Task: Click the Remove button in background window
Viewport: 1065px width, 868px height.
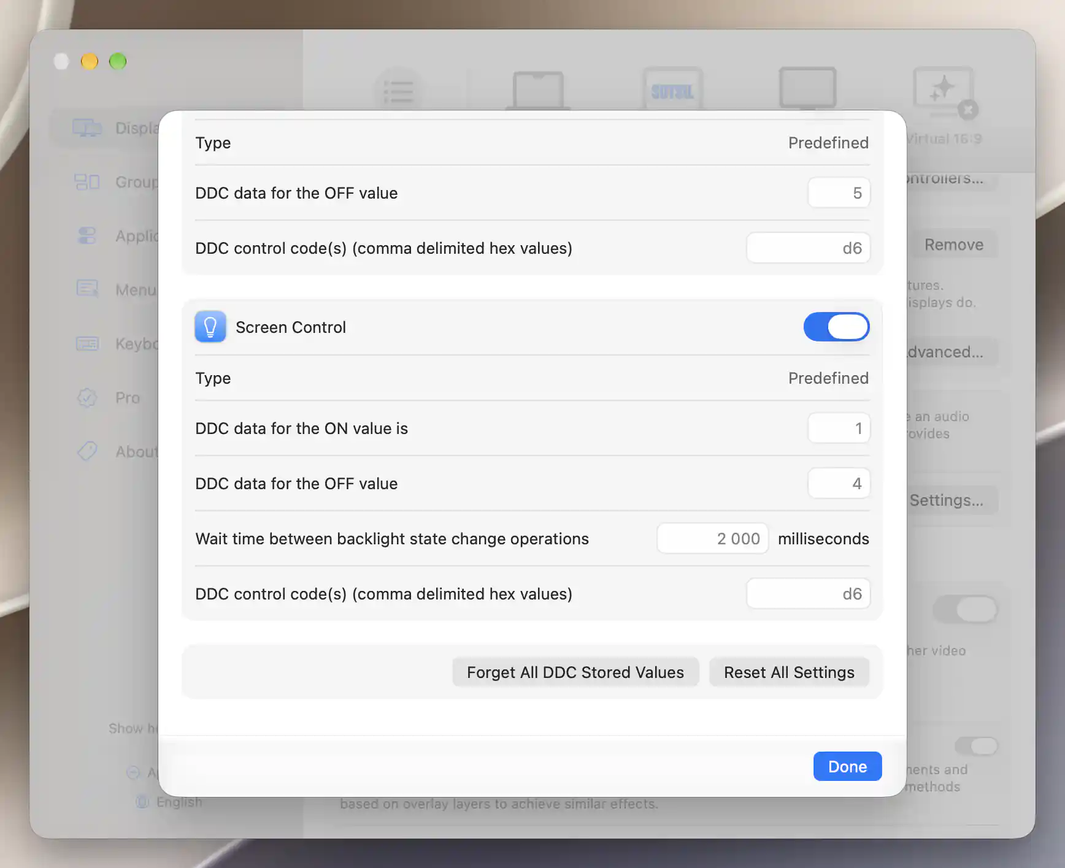Action: (x=953, y=245)
